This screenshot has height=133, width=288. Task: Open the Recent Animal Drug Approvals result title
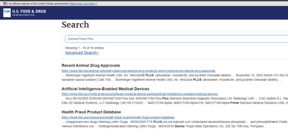[91, 66]
